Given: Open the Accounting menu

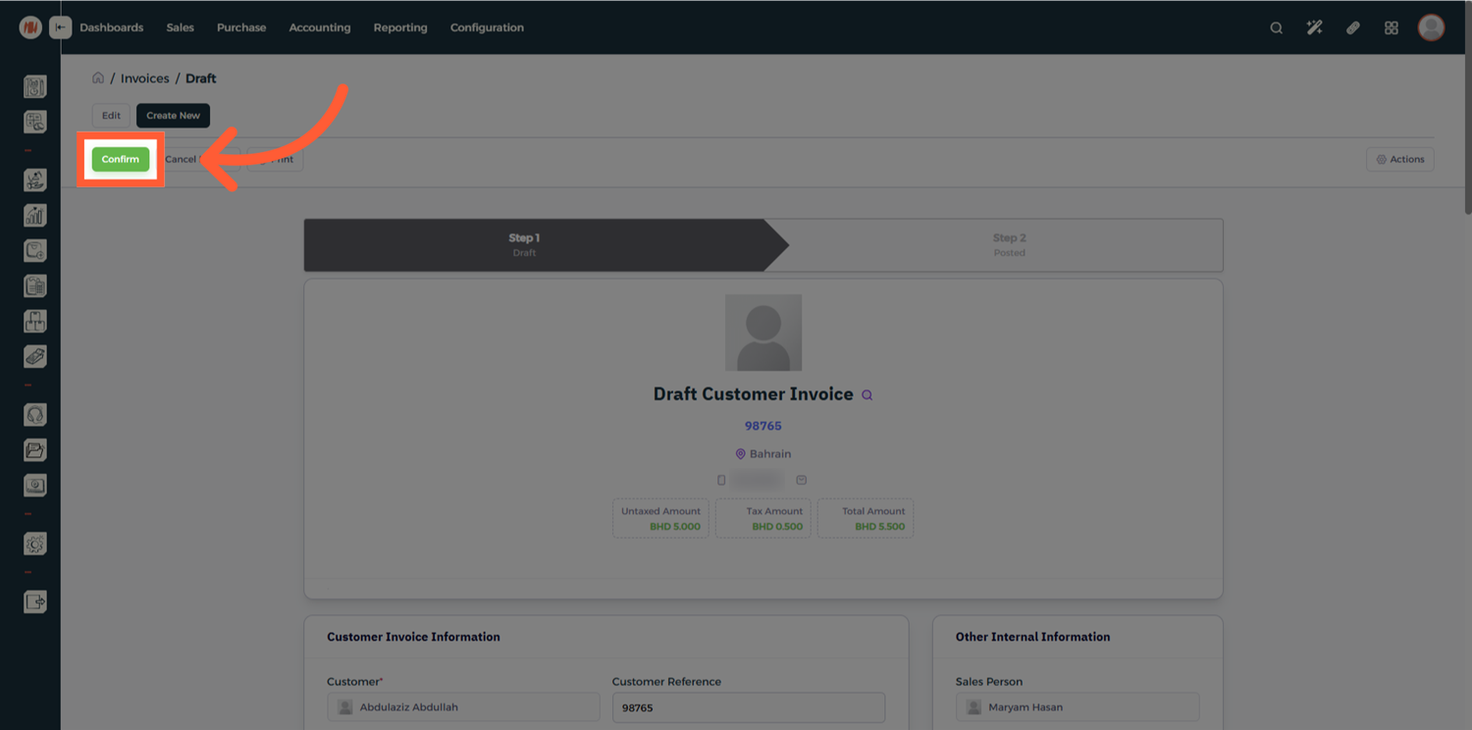Looking at the screenshot, I should [319, 27].
